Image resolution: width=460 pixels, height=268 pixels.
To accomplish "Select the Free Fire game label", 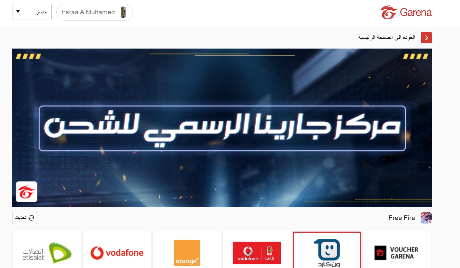I will 402,218.
